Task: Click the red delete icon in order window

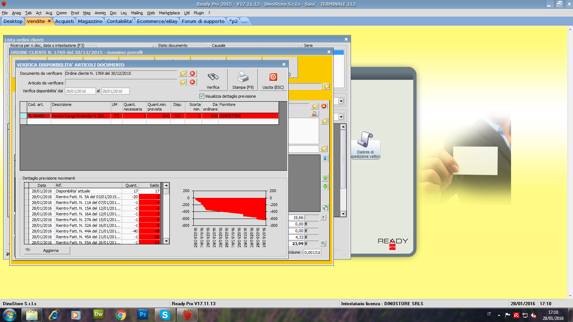Action: [x=324, y=106]
